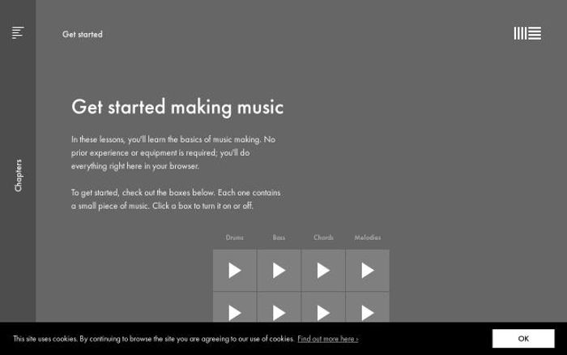This screenshot has height=355, width=567.
Task: Click the Drums column label
Action: (235, 237)
